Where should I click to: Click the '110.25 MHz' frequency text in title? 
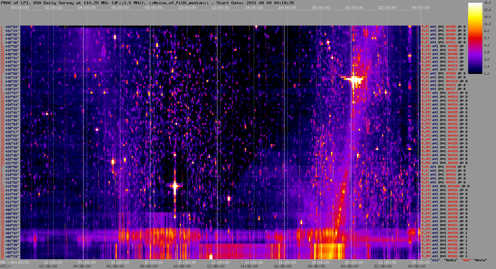tap(96, 3)
